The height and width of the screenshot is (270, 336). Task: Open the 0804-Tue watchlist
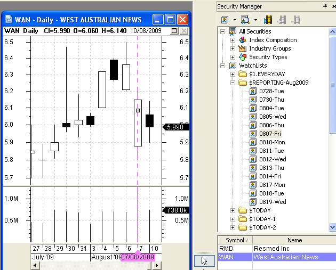tap(271, 108)
